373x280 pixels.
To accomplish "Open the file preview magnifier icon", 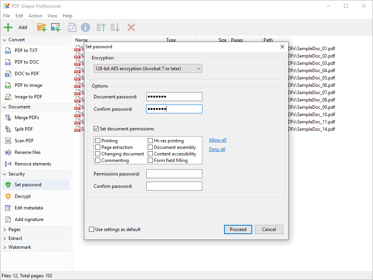I will pos(71,27).
